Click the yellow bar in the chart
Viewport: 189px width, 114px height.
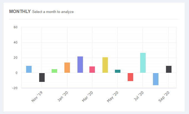coord(105,65)
